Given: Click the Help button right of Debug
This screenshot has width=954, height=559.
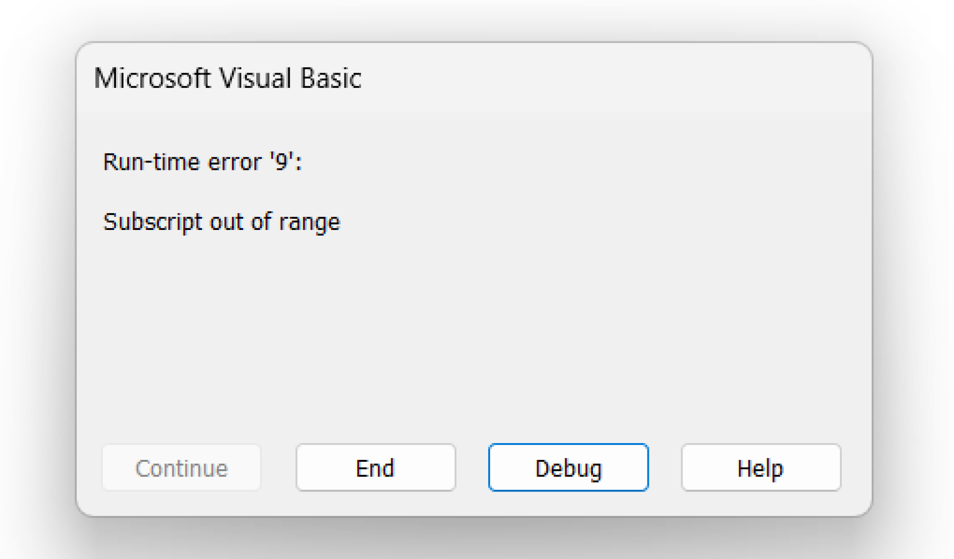Looking at the screenshot, I should (761, 468).
